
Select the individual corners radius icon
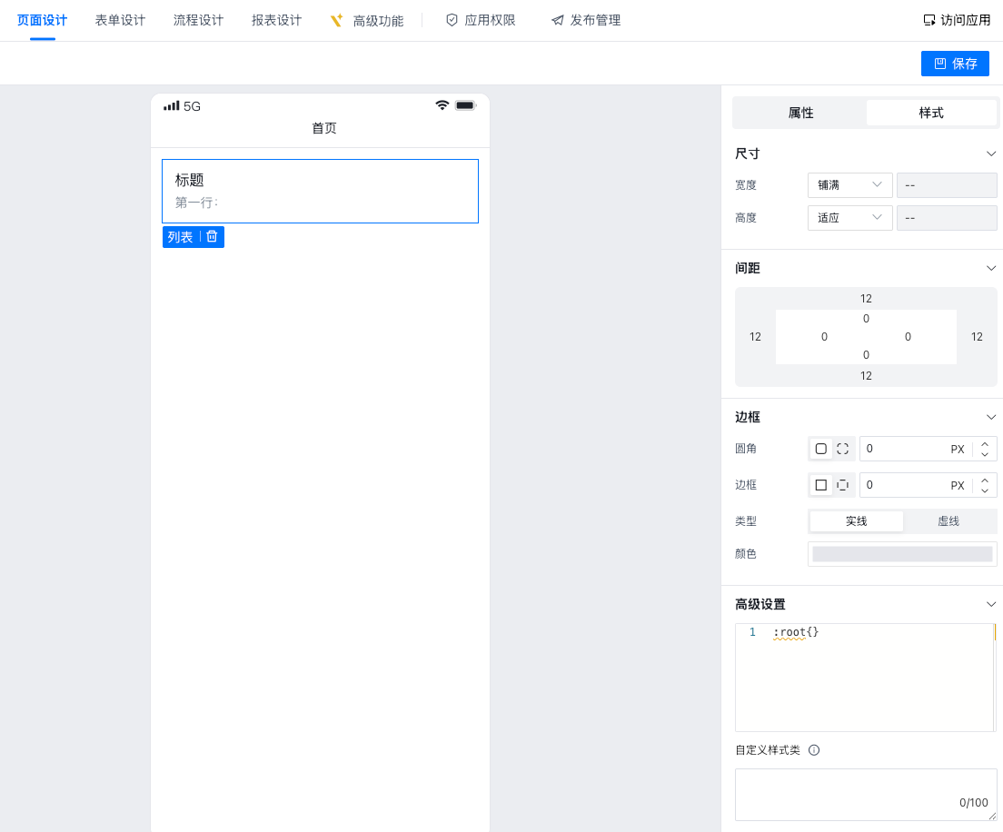pyautogui.click(x=842, y=449)
